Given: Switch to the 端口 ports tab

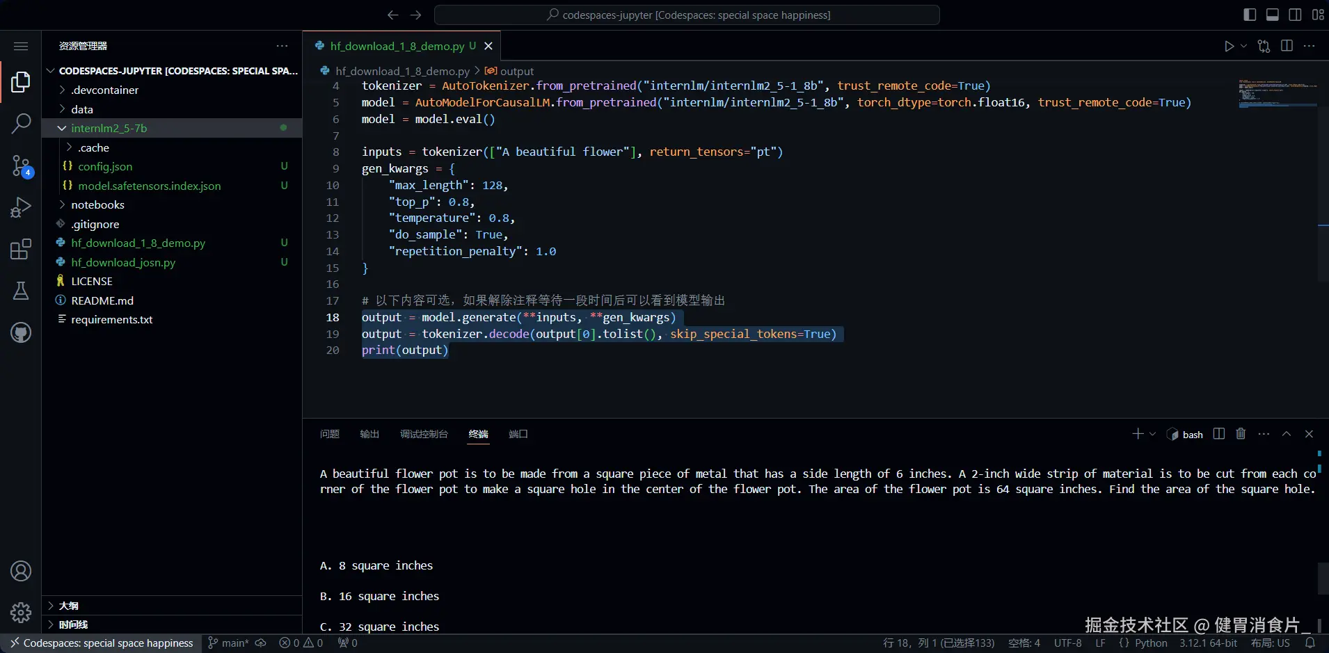Looking at the screenshot, I should [518, 434].
